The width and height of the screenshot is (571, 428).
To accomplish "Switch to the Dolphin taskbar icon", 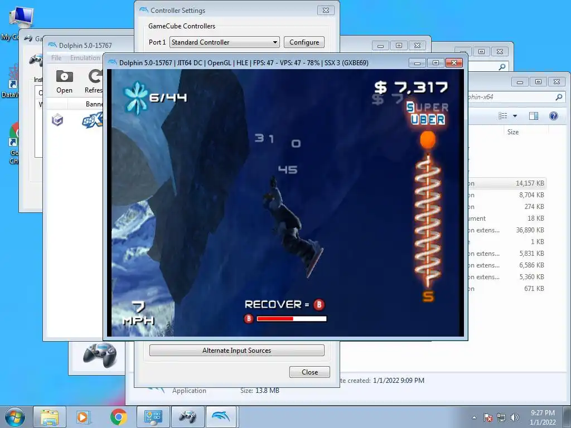I will (x=221, y=417).
